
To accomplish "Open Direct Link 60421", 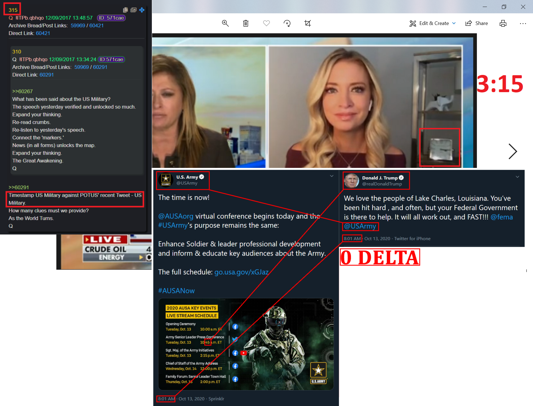I will pos(43,33).
